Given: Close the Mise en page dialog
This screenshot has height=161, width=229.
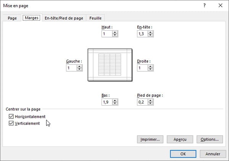Looking at the screenshot, I should pos(220,6).
